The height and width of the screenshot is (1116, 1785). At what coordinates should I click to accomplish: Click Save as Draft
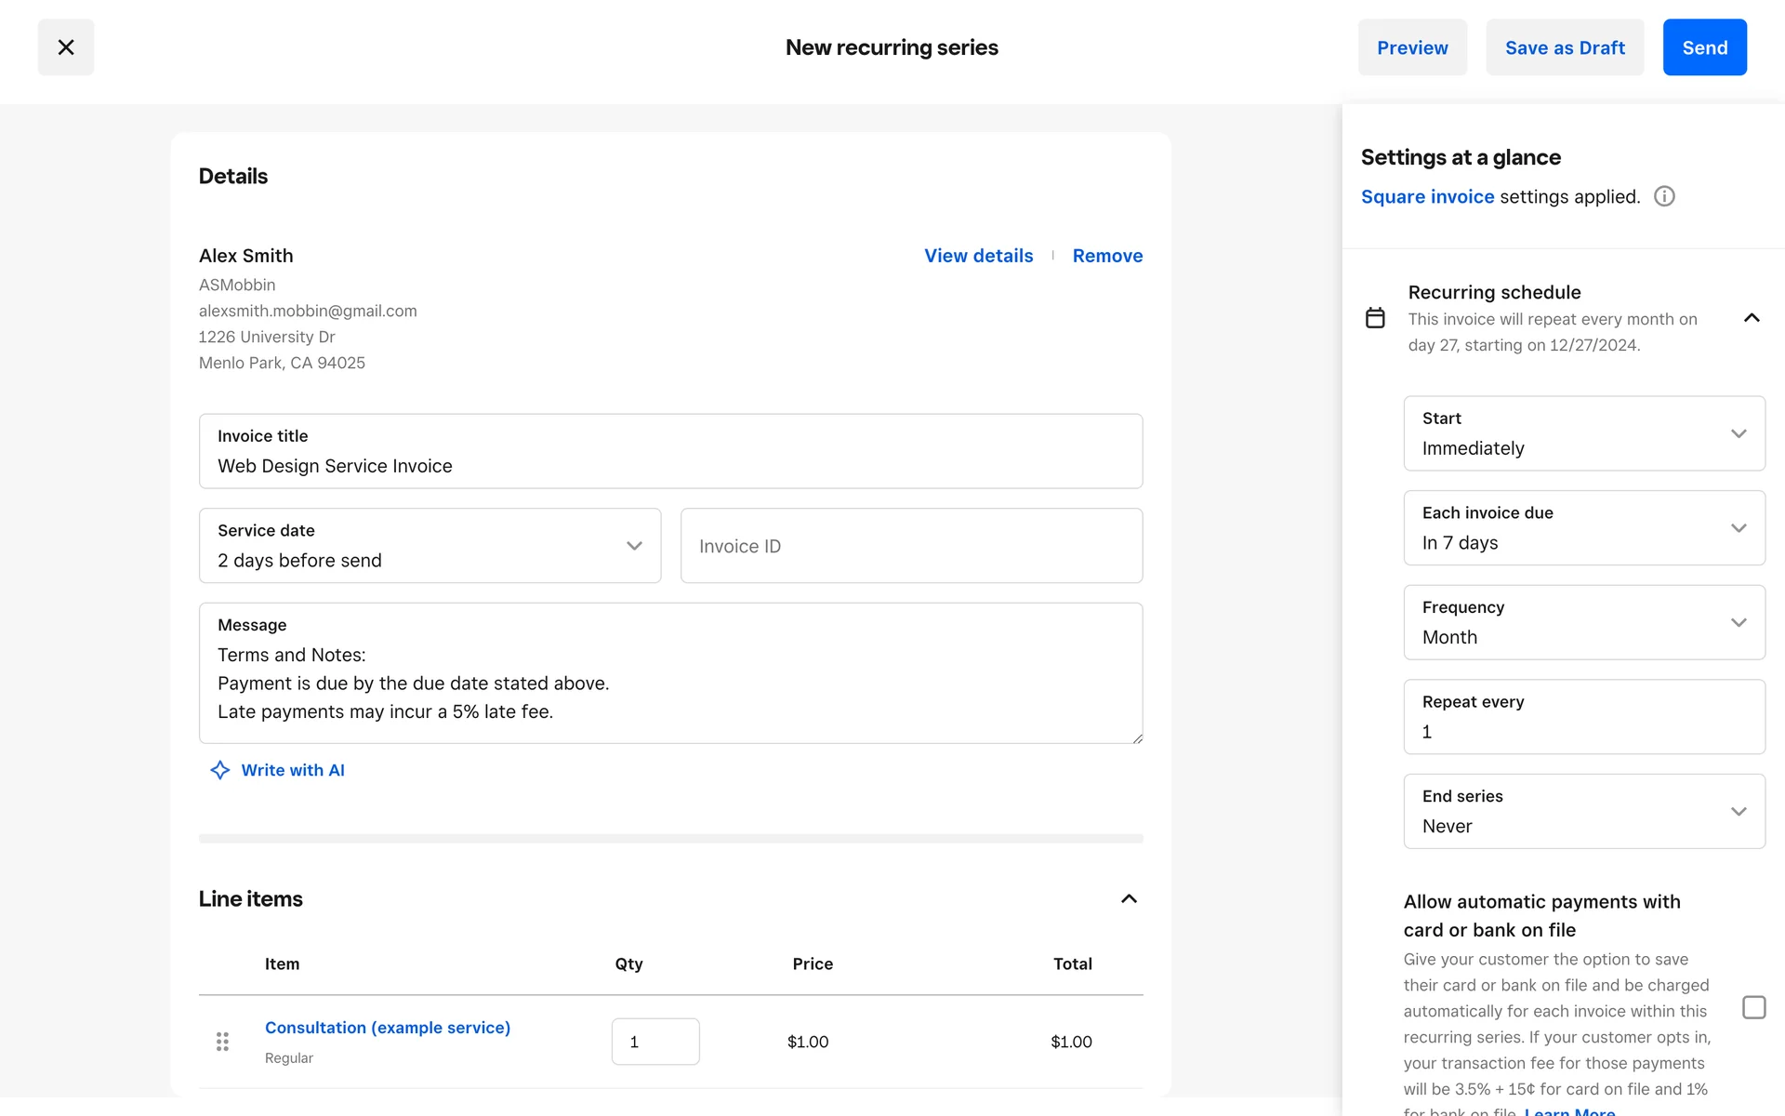1564,47
